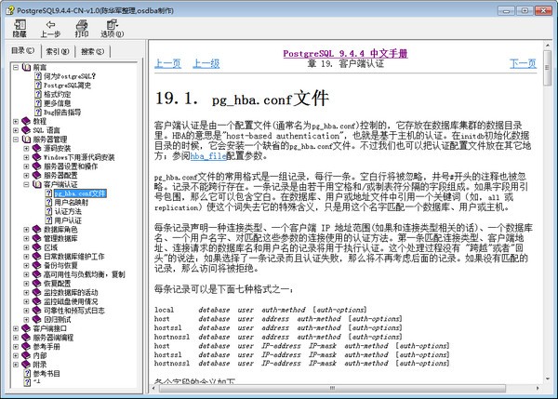558x399 pixels.
Task: Click the page icon beside 何为PostgreSQL?
Action: pos(37,76)
